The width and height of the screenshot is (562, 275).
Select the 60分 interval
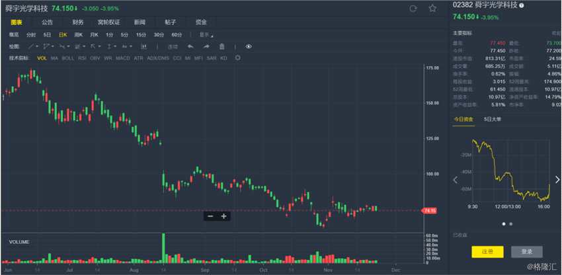pyautogui.click(x=177, y=35)
